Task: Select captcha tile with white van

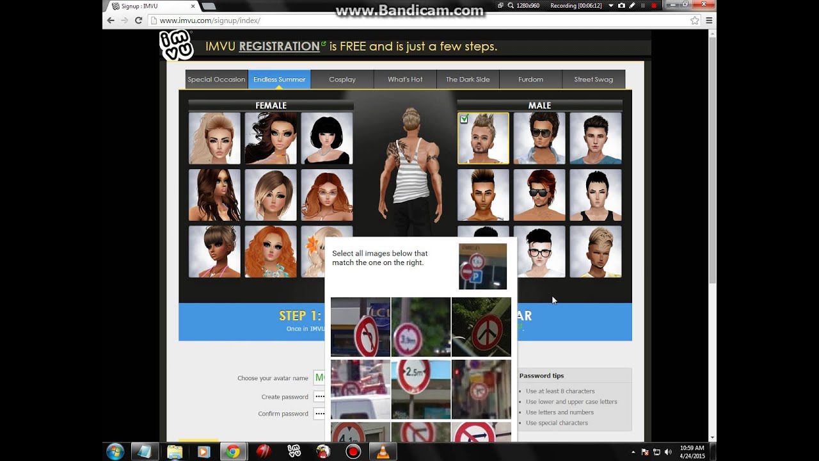Action: coord(360,389)
